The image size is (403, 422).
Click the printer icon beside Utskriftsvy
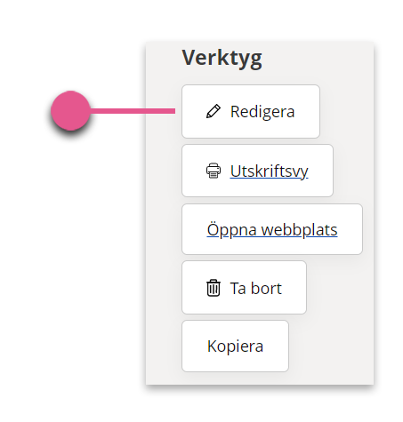(x=214, y=171)
